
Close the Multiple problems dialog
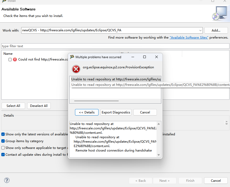click(x=157, y=57)
